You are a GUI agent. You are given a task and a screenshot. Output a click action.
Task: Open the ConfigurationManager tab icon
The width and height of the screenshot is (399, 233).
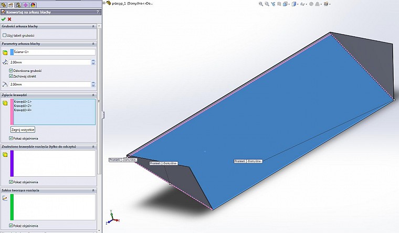coord(18,4)
